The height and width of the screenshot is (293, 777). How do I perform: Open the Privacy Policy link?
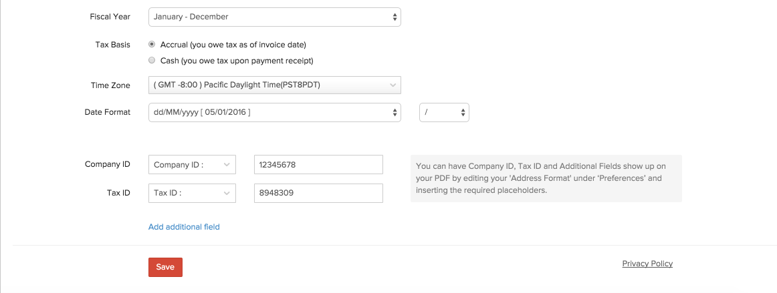(x=647, y=264)
